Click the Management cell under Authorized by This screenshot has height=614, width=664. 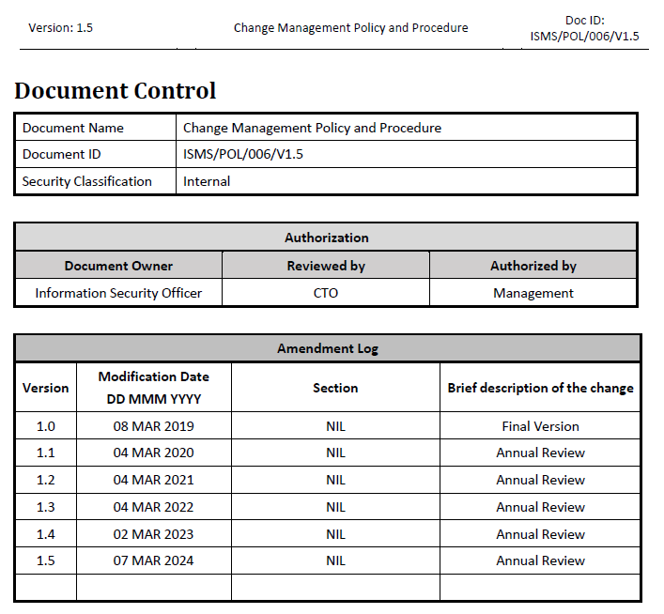tap(533, 293)
